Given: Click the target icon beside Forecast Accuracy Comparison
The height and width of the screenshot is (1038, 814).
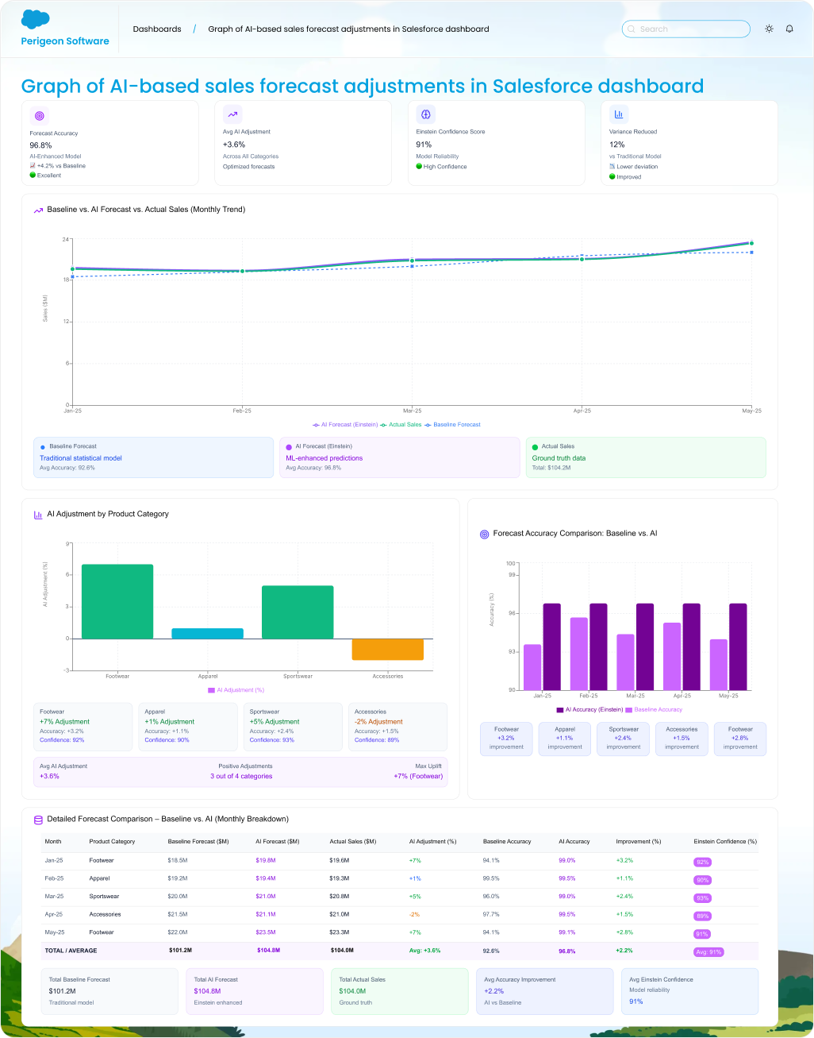Looking at the screenshot, I should [484, 534].
